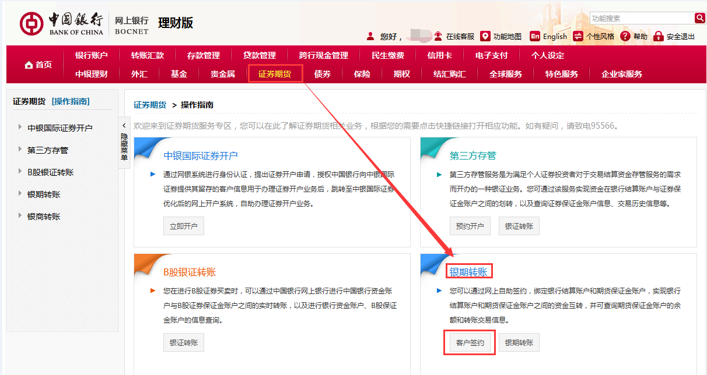Expand 第三方存管 in sidebar
This screenshot has width=707, height=375.
coord(48,150)
